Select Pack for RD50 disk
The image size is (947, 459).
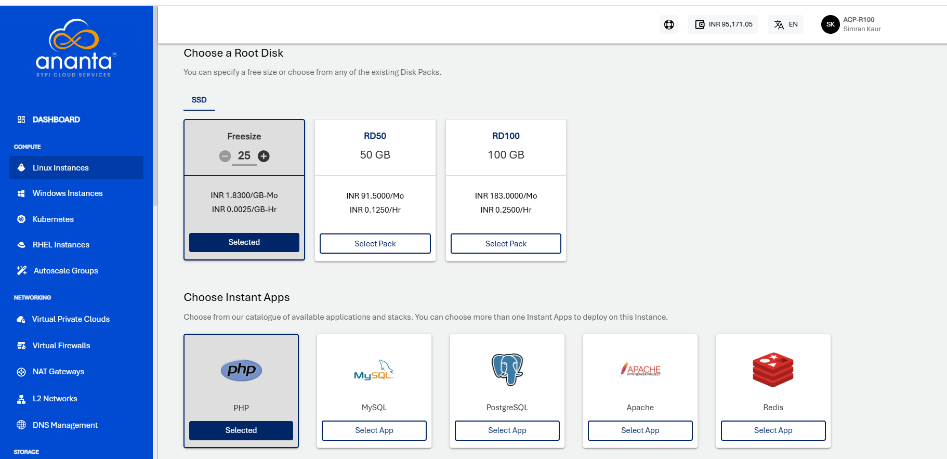tap(375, 243)
